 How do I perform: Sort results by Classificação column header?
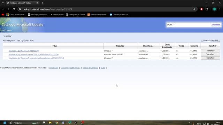point(148,46)
